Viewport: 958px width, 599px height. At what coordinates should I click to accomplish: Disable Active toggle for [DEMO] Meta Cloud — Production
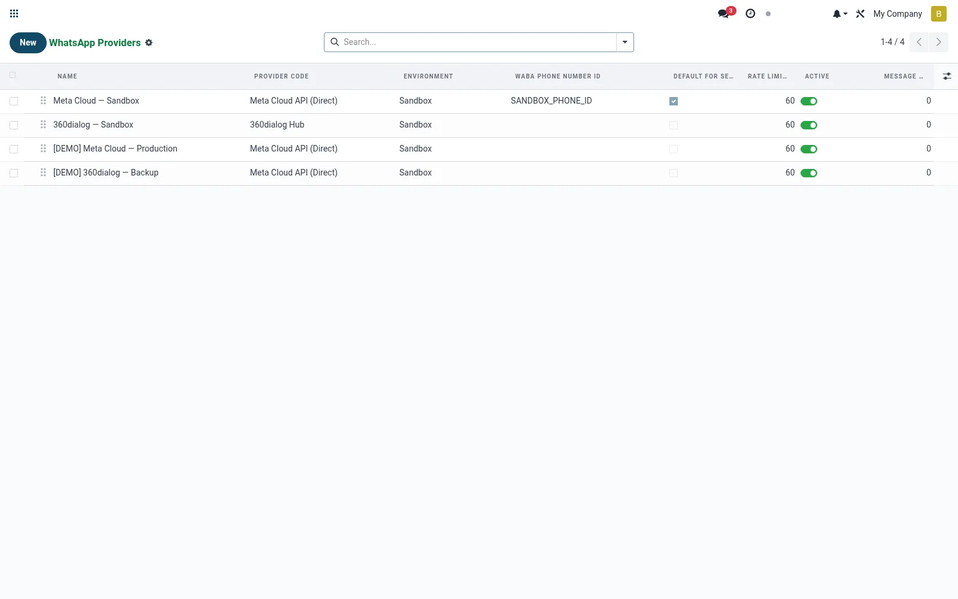pyautogui.click(x=809, y=149)
